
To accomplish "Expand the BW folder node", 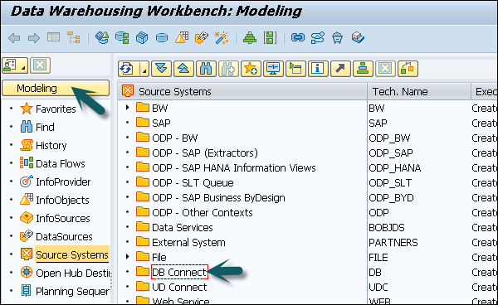I will (127, 108).
